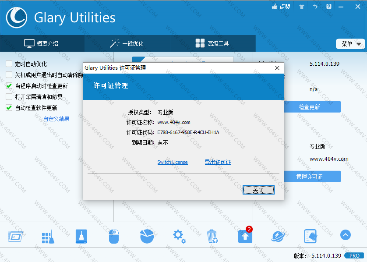Click the disk cleaner icon in bottom toolbar
Screen dimensions: 367x262
[81, 236]
